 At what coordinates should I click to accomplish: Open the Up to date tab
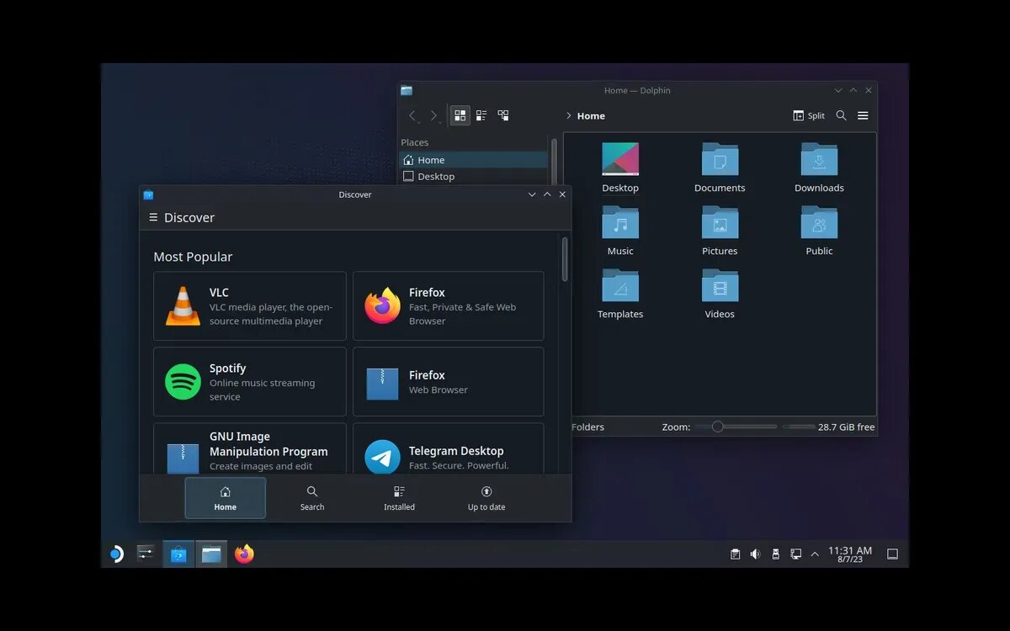point(486,498)
